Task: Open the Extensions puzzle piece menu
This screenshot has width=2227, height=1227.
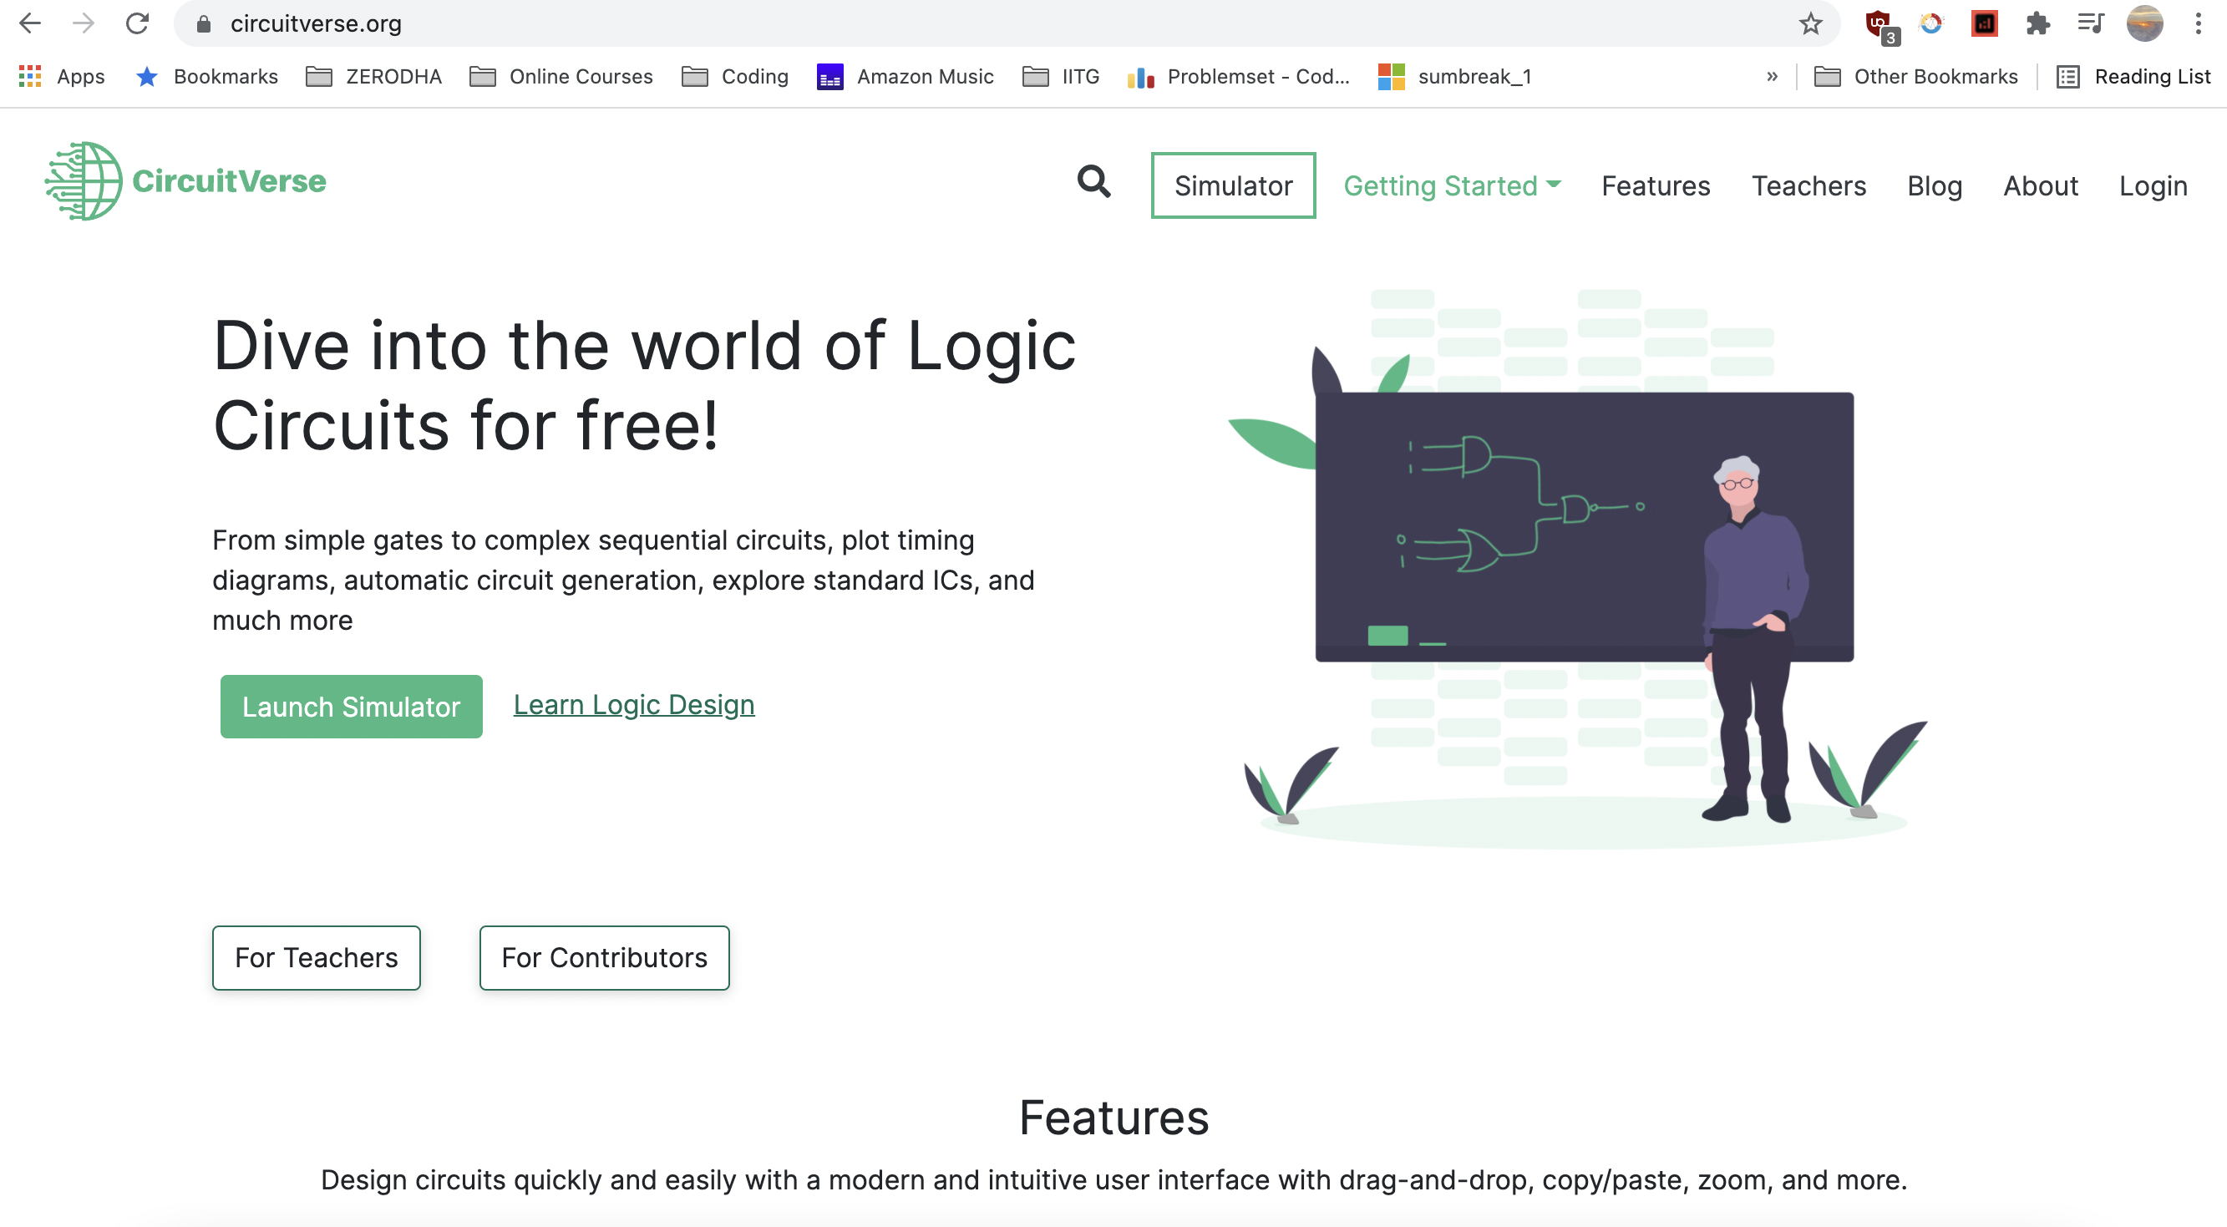Action: [2037, 24]
